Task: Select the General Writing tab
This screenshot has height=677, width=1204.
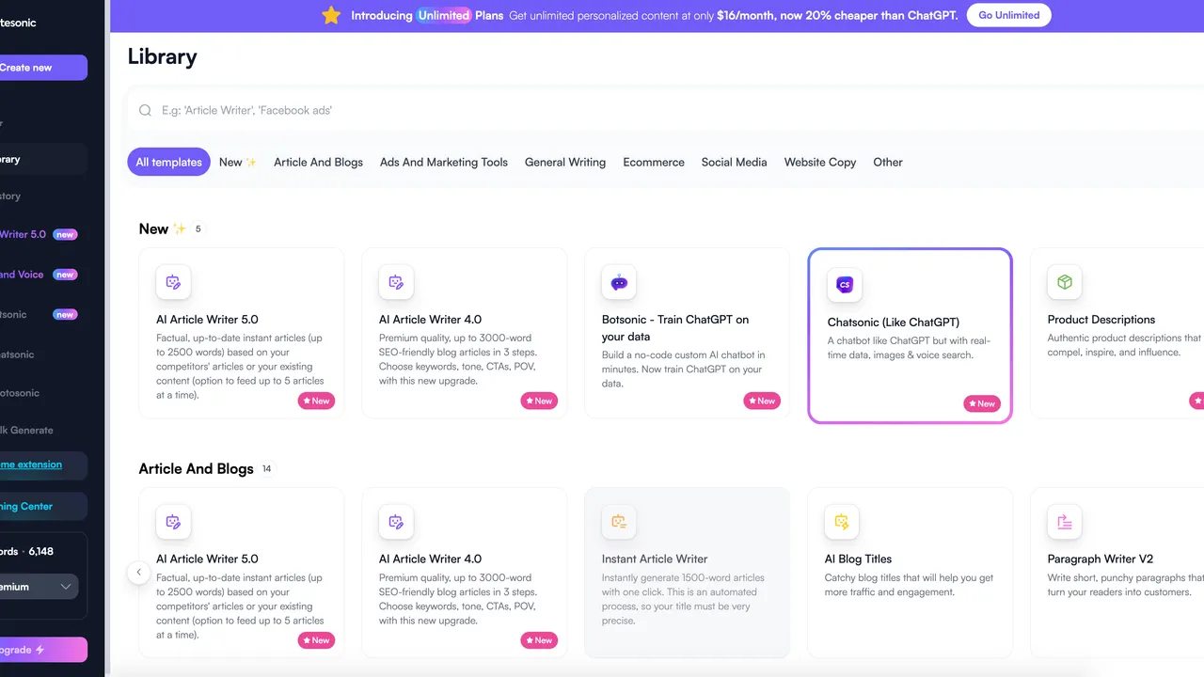Action: pyautogui.click(x=565, y=162)
